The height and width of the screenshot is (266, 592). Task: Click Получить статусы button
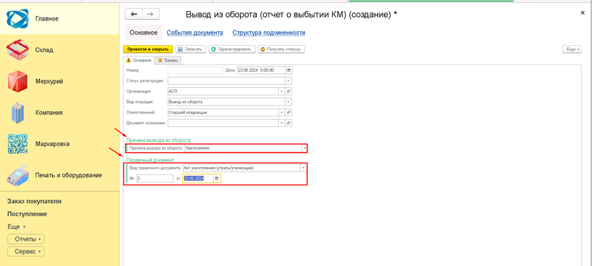pyautogui.click(x=281, y=50)
